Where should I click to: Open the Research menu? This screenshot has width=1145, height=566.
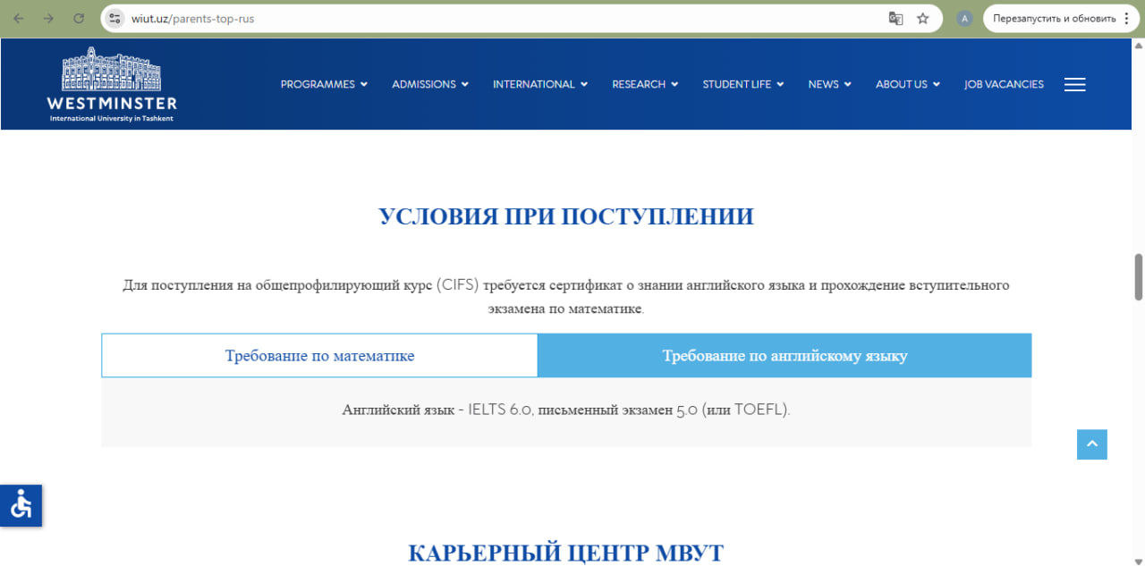644,84
